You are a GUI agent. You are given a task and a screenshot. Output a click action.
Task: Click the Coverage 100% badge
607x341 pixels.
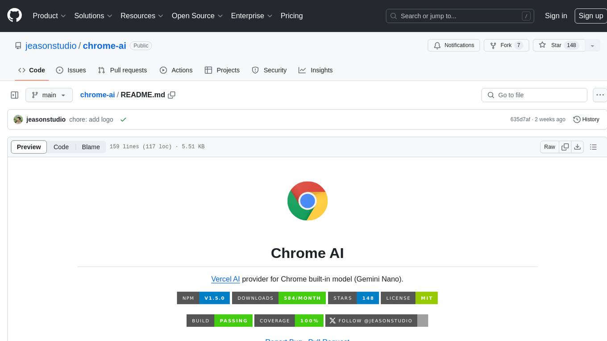(x=289, y=320)
